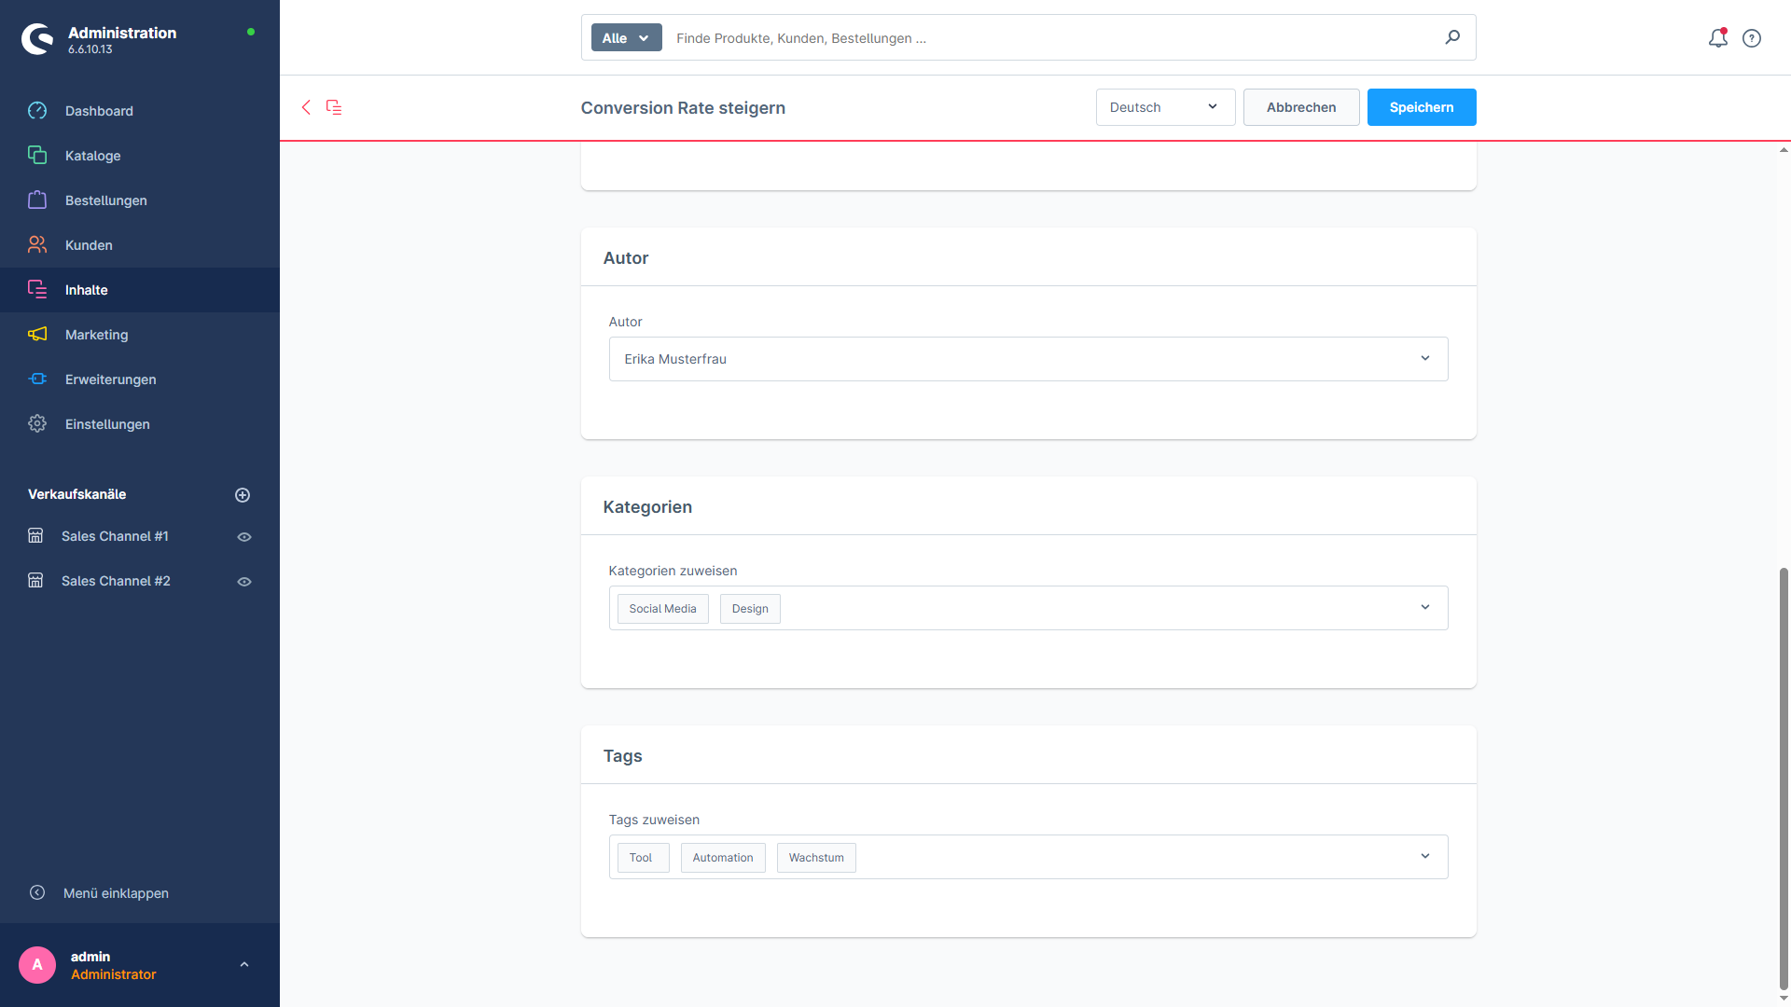Click the Einstellungen gear icon
The image size is (1791, 1007).
point(37,424)
